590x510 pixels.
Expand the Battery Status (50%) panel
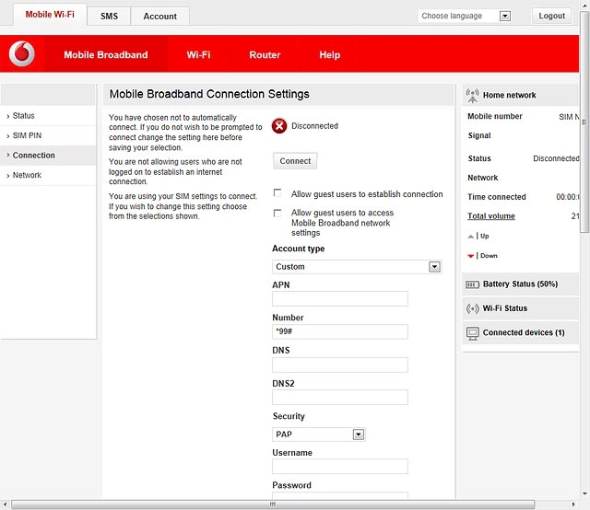[x=520, y=284]
